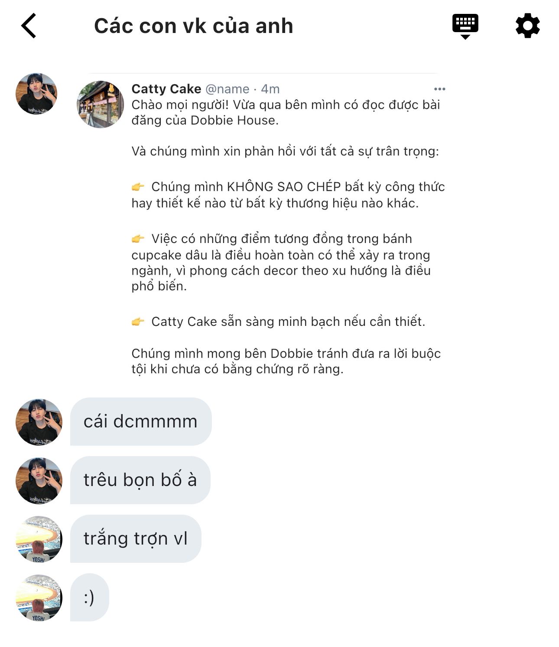This screenshot has height=647, width=559.
Task: Select the ":)" message bubble
Action: [89, 597]
